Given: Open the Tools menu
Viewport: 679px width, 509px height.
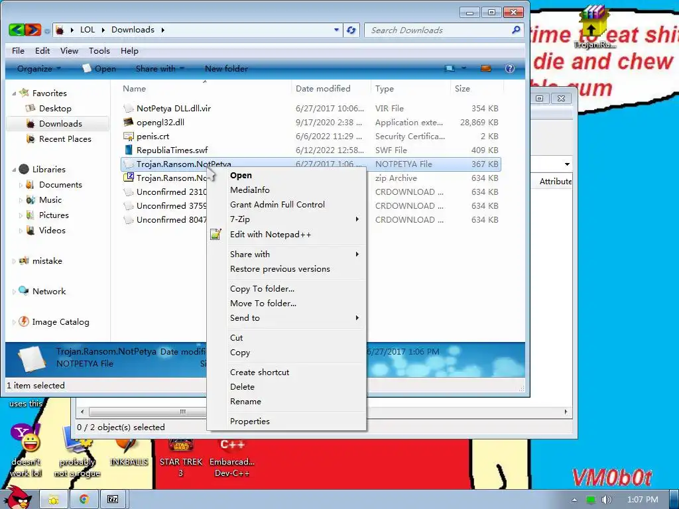Looking at the screenshot, I should (99, 50).
